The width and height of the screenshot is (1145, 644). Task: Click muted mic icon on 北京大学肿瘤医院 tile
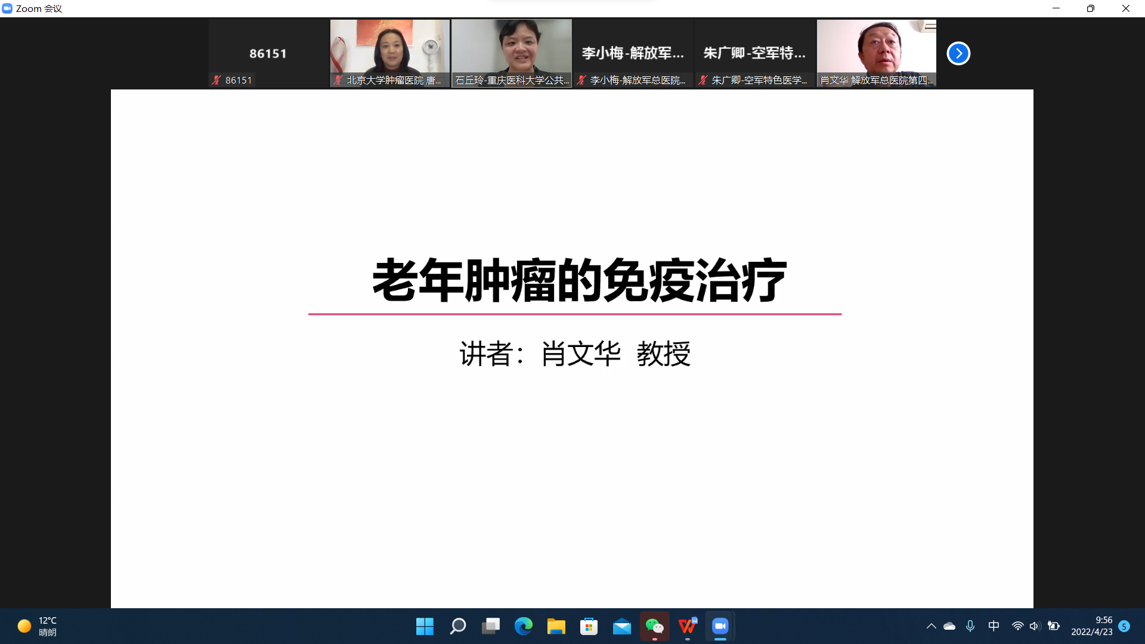(x=338, y=80)
